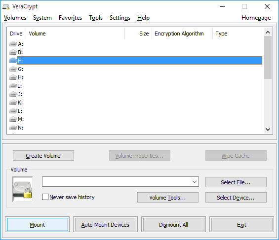Screen dimensions: 279x240
Task: Click scroll up arrow of drive list
Action: [x=268, y=32]
